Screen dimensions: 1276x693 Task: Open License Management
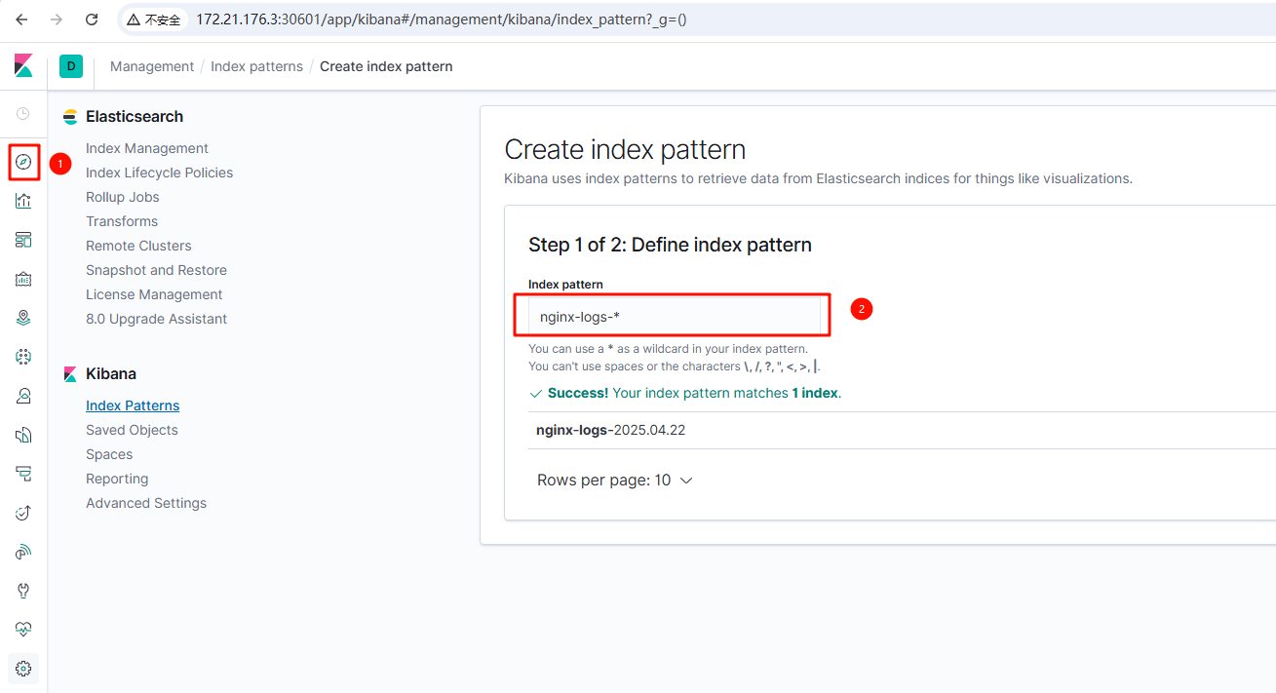(x=154, y=294)
